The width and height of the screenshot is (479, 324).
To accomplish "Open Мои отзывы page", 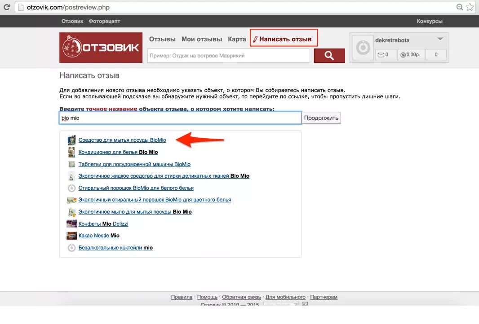I will [x=202, y=39].
